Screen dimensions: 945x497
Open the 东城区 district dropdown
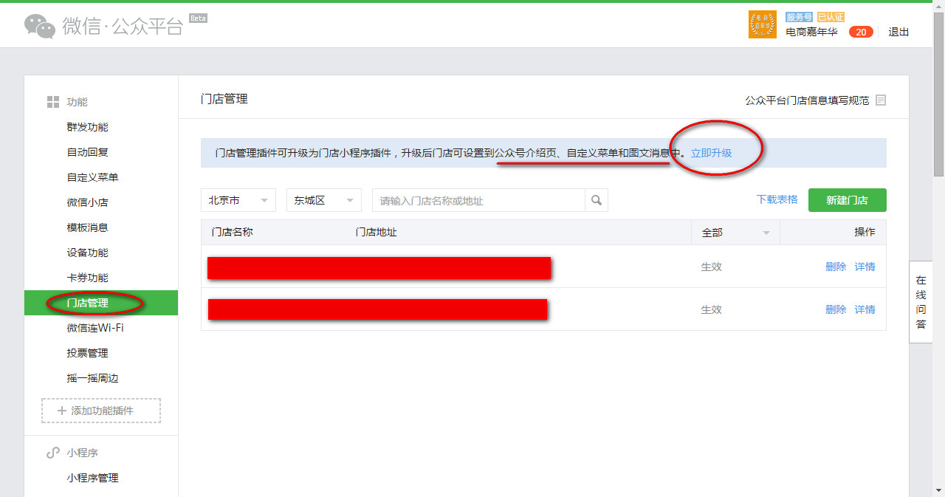pos(324,200)
